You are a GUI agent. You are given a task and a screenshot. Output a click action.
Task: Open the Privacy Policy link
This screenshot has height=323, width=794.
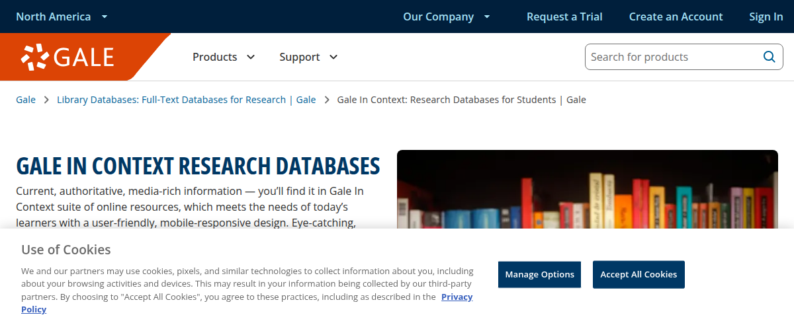[x=457, y=297]
